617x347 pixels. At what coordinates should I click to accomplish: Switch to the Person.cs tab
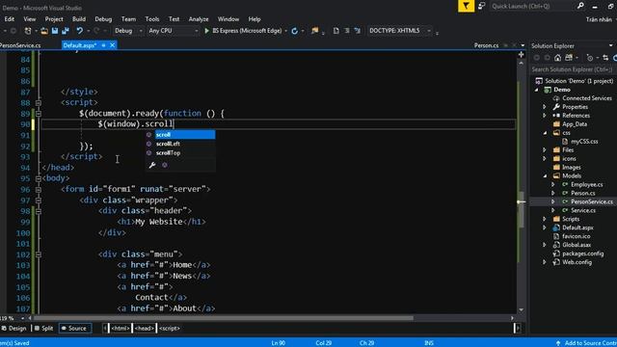point(486,45)
